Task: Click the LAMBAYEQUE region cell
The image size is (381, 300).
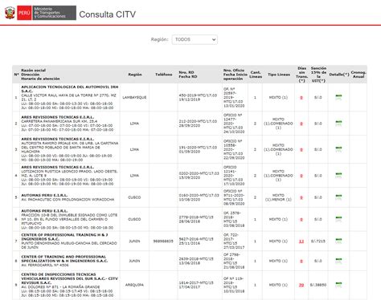Action: pyautogui.click(x=134, y=97)
